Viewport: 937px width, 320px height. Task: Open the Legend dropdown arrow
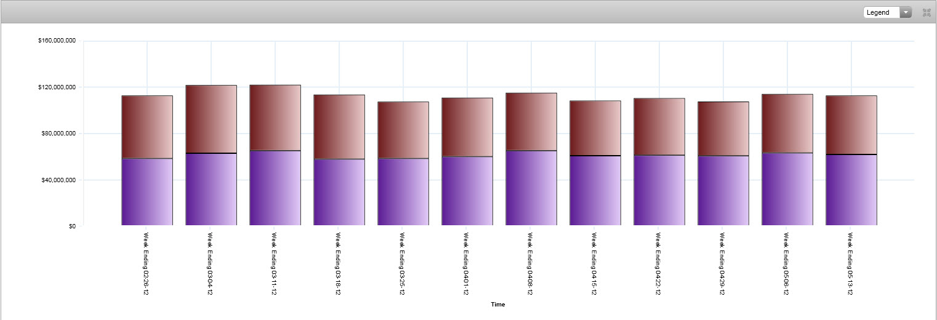click(x=905, y=12)
